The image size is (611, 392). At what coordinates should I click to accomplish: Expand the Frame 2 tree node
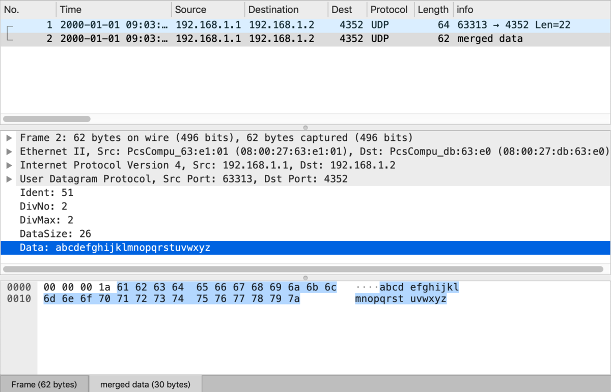pyautogui.click(x=9, y=138)
